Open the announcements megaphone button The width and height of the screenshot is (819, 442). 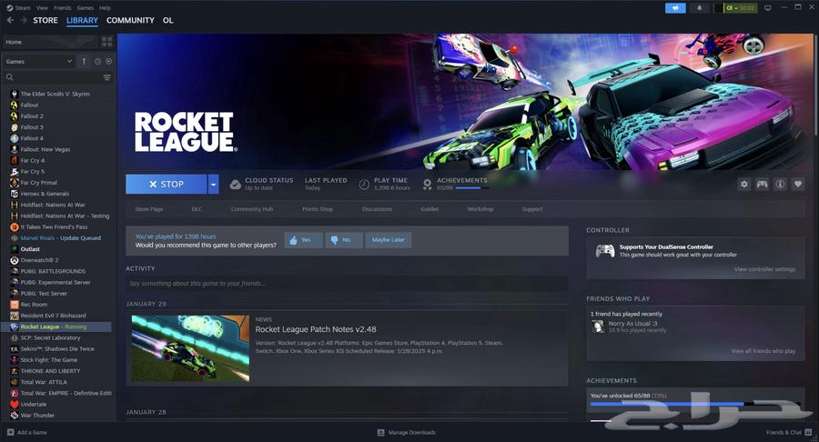click(x=675, y=8)
